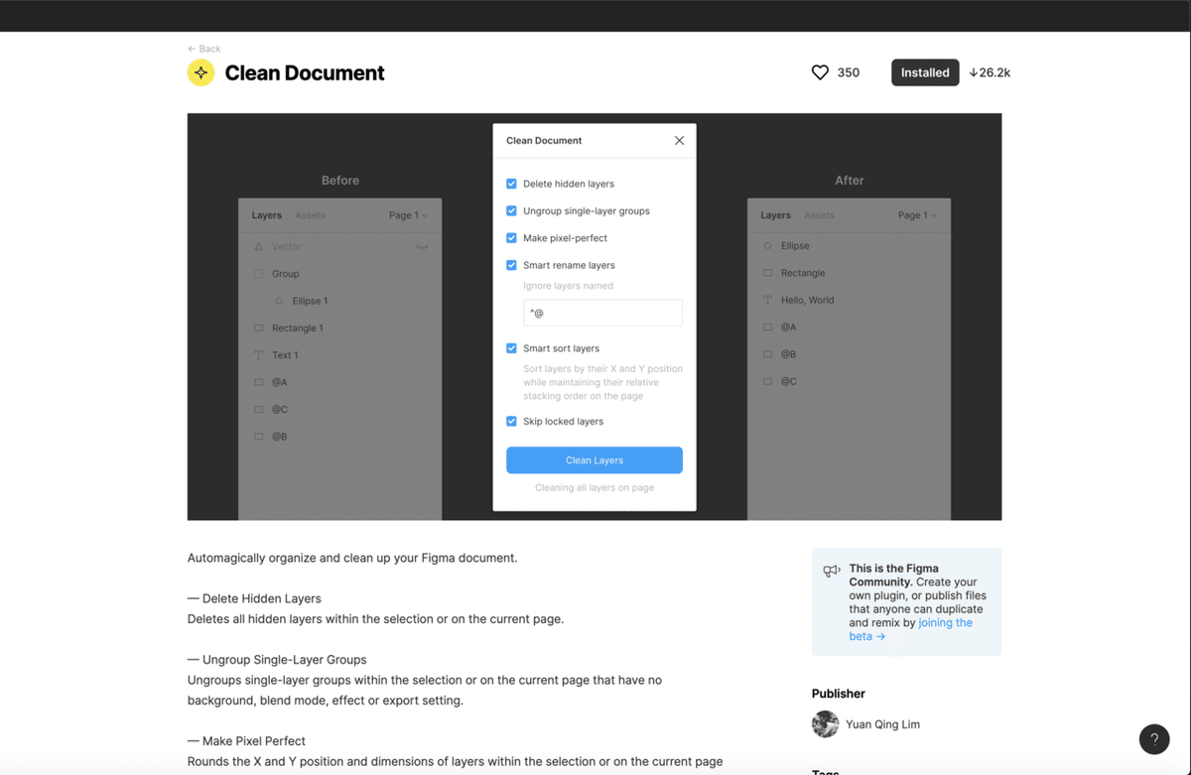Click the megaphone icon in community notice

(832, 572)
